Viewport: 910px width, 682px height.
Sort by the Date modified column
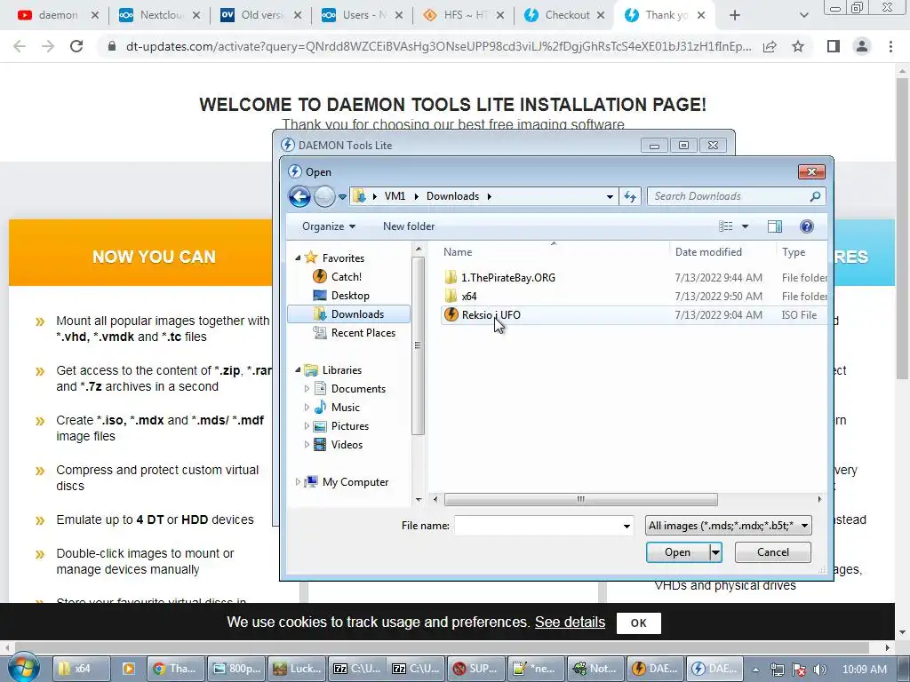(x=708, y=251)
